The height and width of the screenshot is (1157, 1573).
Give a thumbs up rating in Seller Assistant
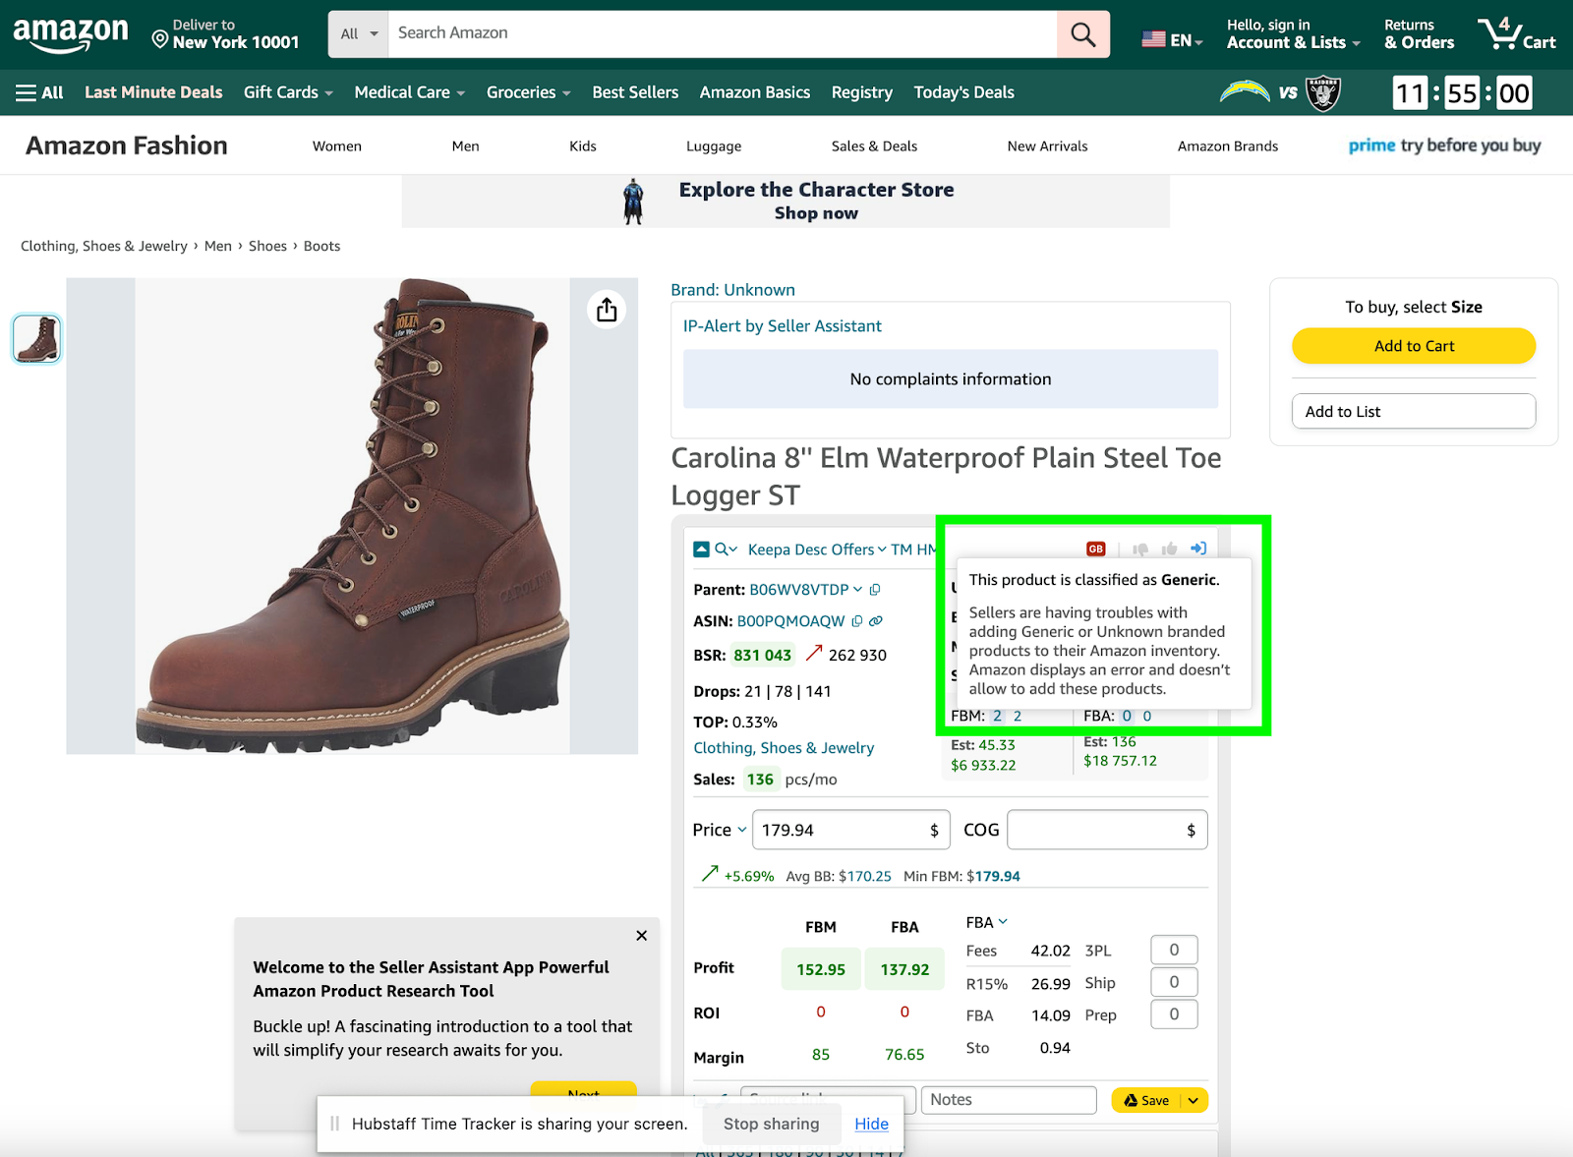[x=1171, y=548]
